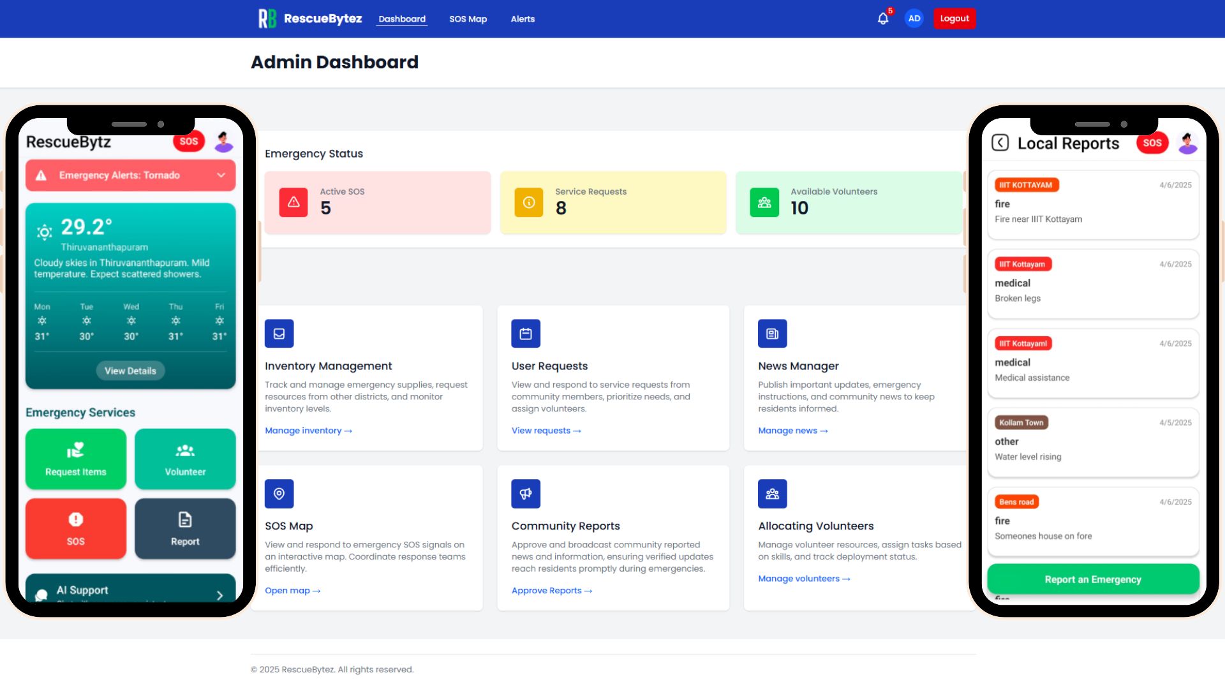
Task: Click the Community Reports megaphone icon
Action: 525,493
